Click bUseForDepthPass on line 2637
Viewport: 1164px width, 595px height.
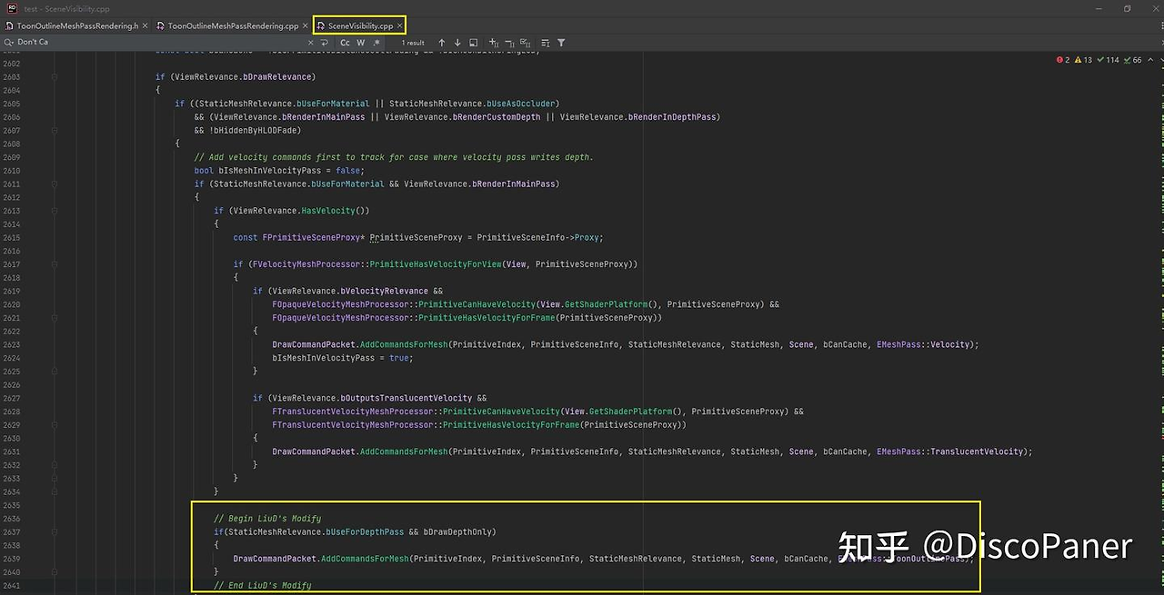365,532
